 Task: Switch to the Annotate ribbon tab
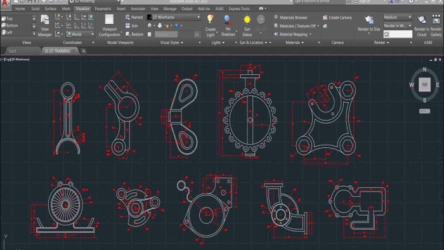138,9
